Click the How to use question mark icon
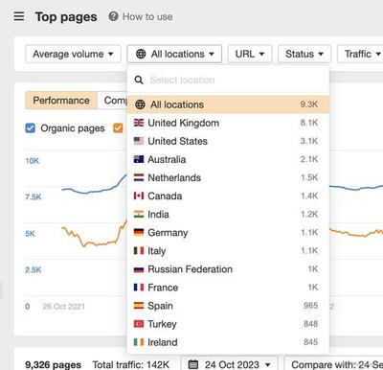Image resolution: width=383 pixels, height=370 pixels. click(113, 16)
